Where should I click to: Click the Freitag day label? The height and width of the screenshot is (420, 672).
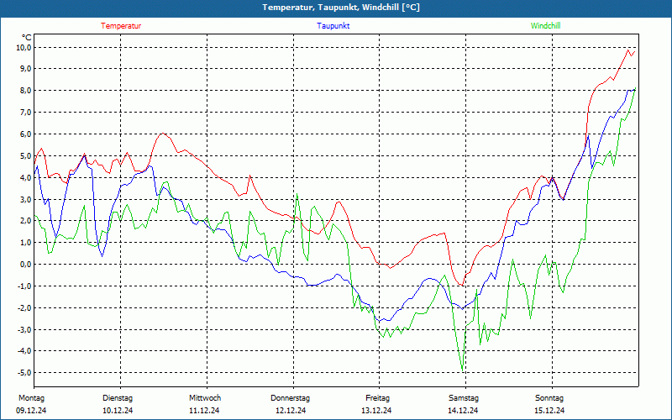(x=377, y=398)
